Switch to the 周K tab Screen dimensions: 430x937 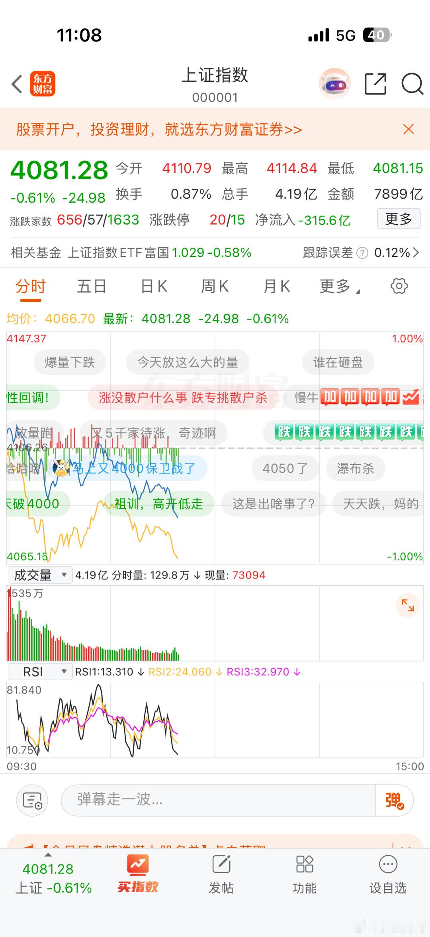[215, 286]
